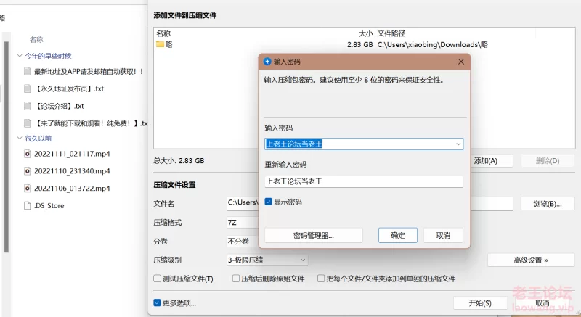Enable 压缩后删除原始文件 checkbox

point(235,279)
